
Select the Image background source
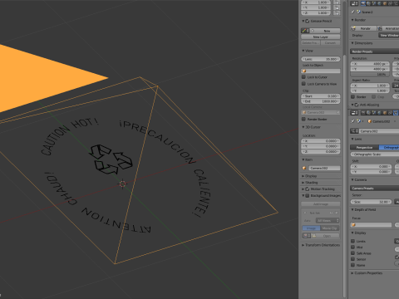(x=311, y=228)
